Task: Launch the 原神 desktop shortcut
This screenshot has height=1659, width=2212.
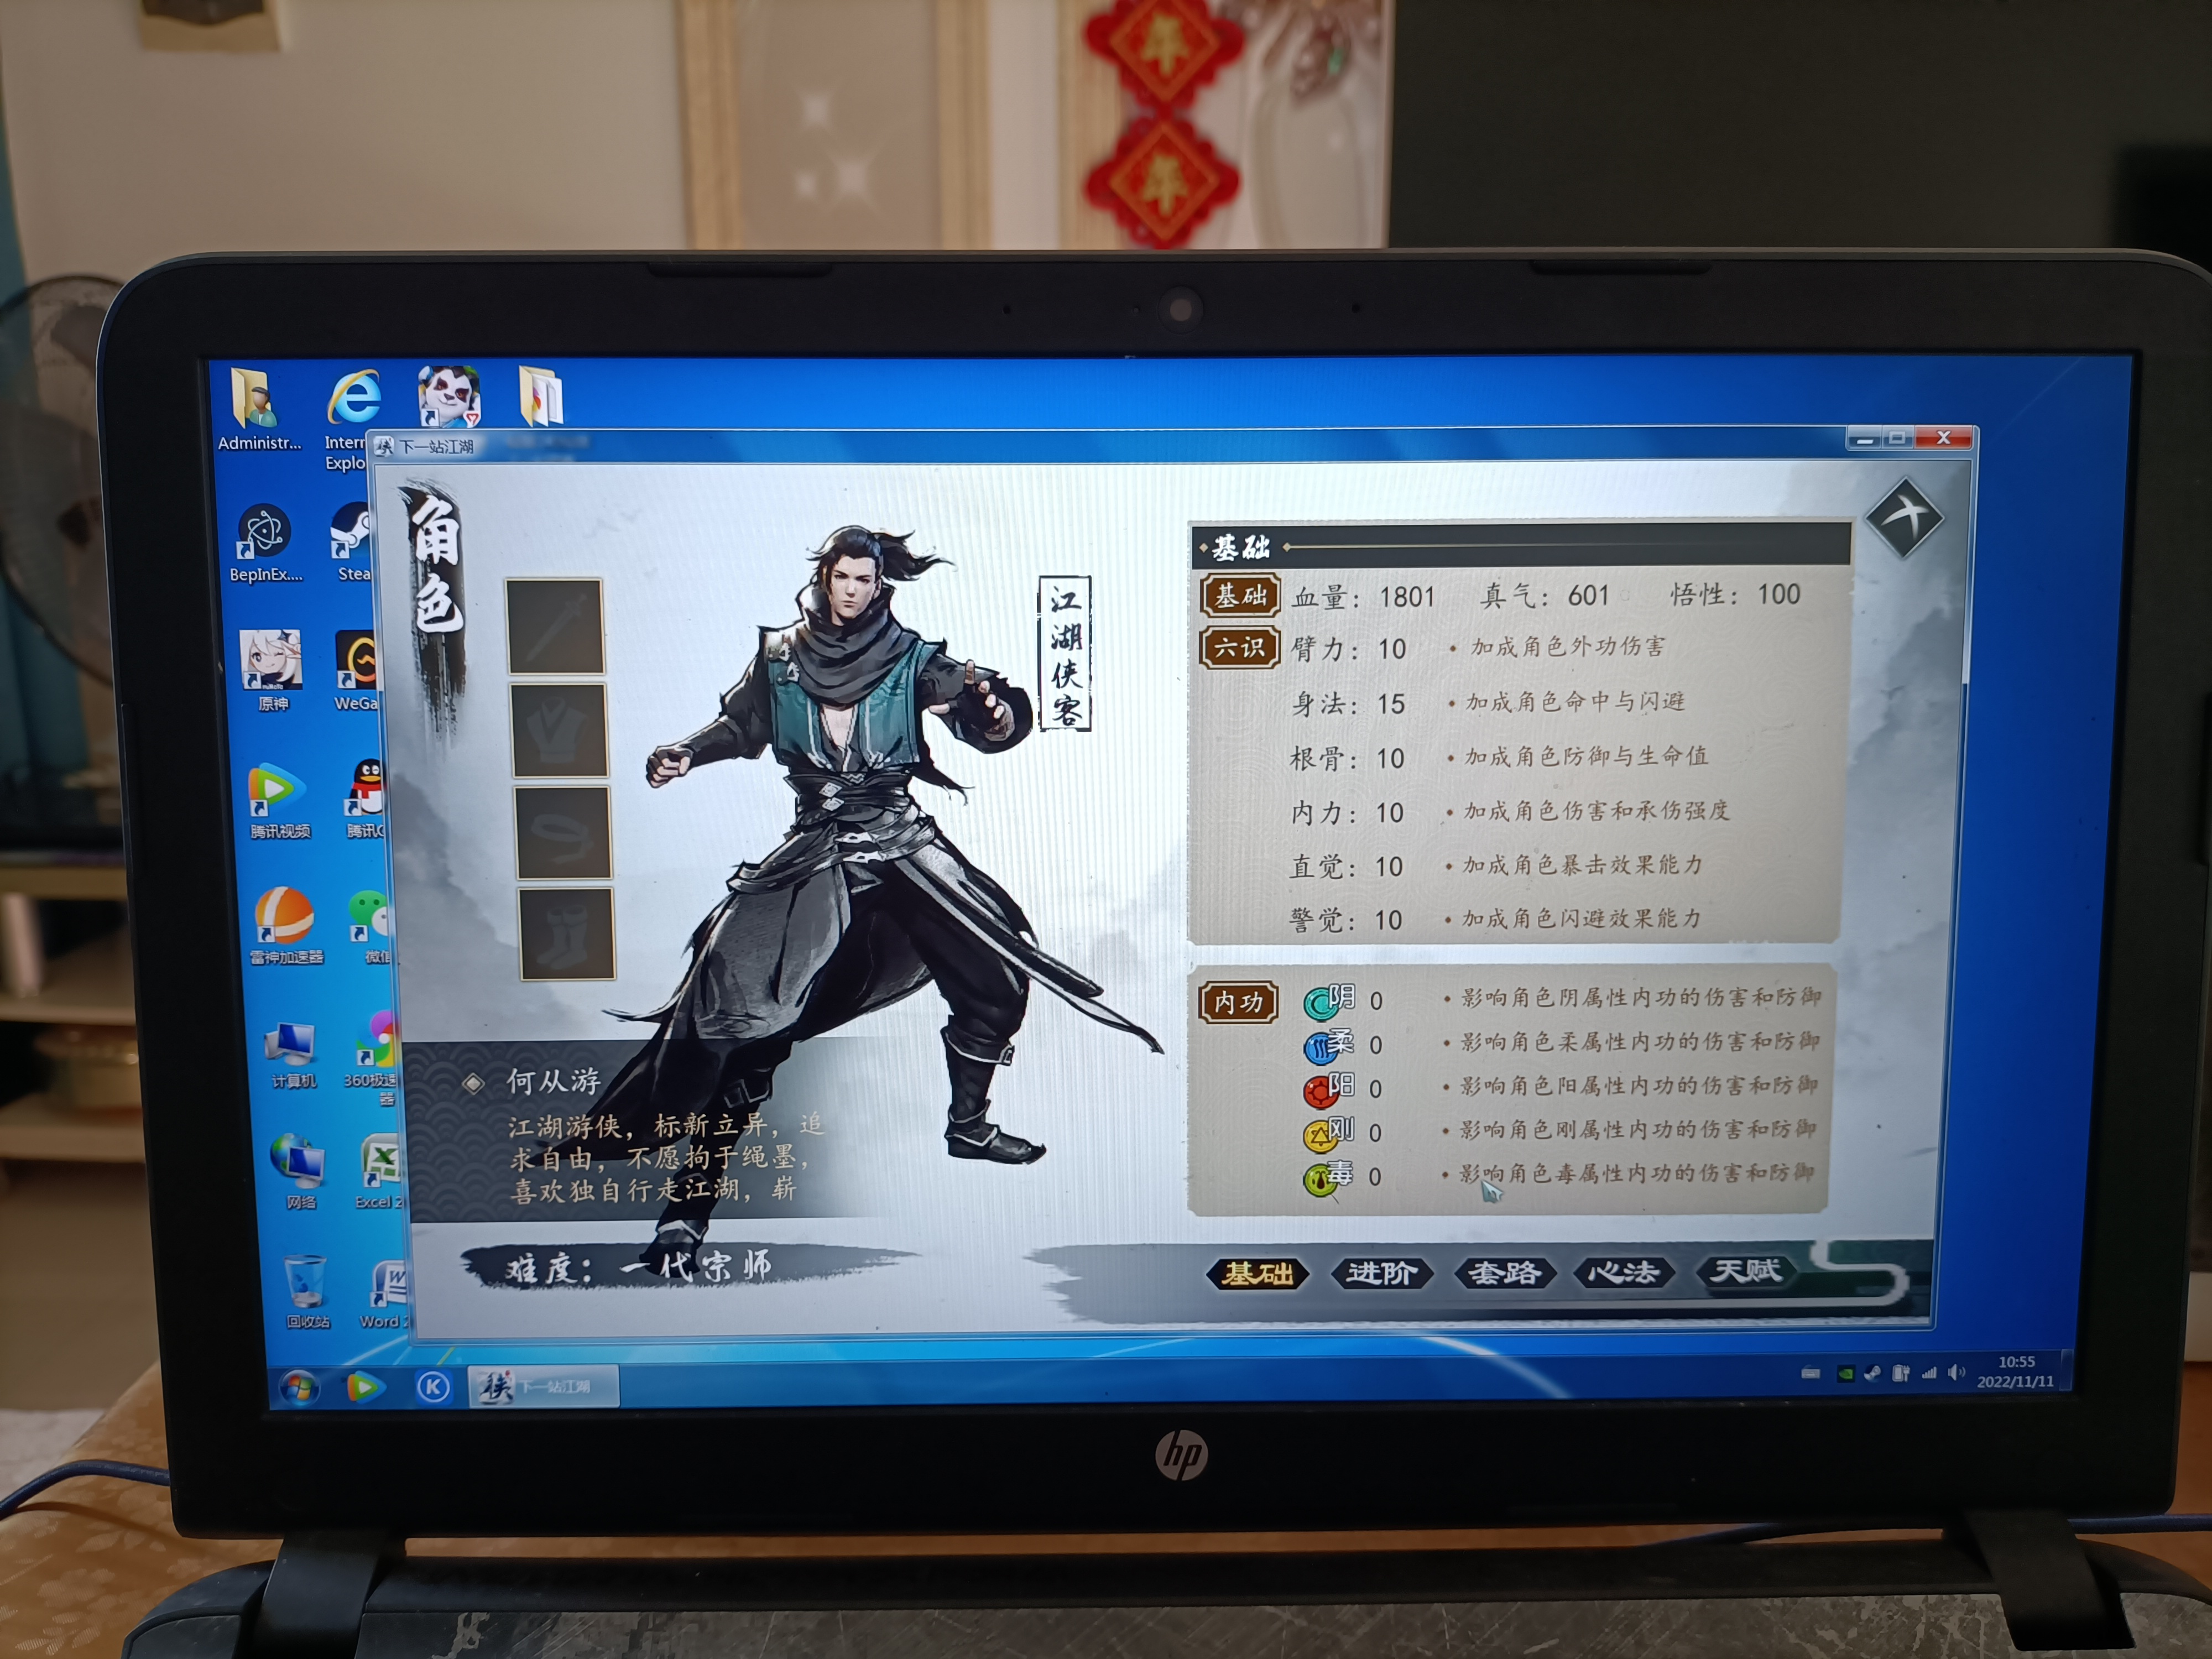Action: point(272,670)
